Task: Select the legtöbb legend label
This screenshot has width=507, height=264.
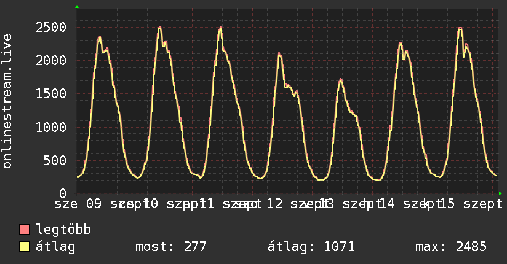Action: 63,230
